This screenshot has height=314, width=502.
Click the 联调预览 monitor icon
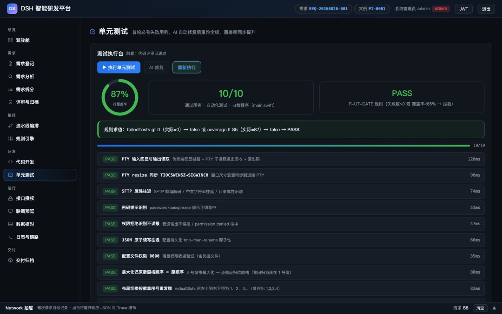coord(10,211)
